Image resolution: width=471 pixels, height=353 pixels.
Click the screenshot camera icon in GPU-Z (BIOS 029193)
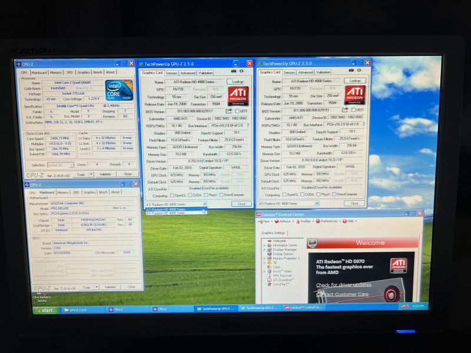click(x=351, y=70)
